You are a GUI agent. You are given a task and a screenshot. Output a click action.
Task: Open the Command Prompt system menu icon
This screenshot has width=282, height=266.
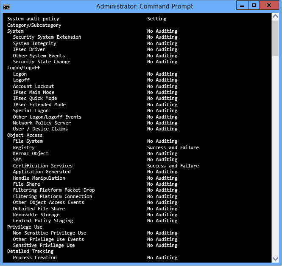coord(6,7)
